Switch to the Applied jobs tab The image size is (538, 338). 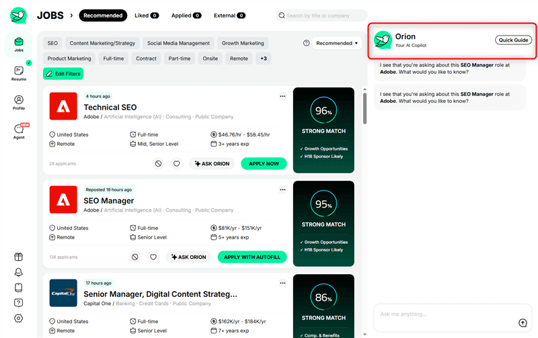186,15
